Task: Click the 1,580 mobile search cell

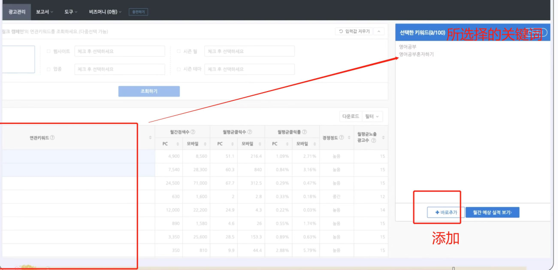Action: coord(196,223)
